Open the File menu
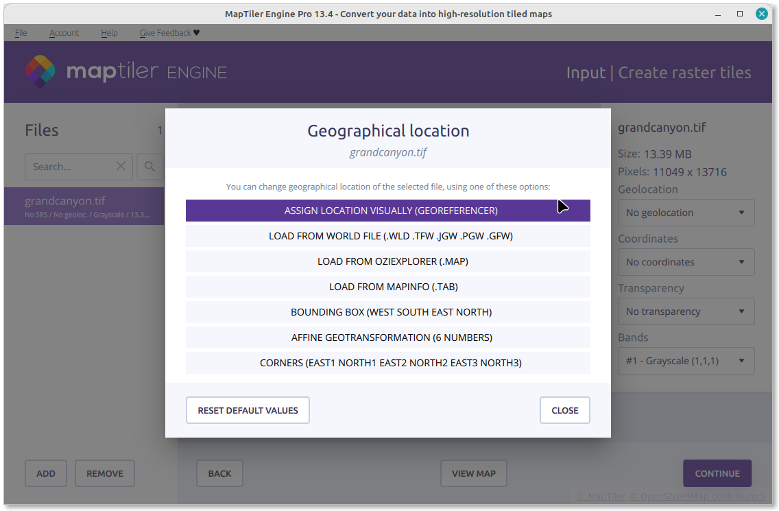Screen dimensions: 779x511 click(21, 33)
